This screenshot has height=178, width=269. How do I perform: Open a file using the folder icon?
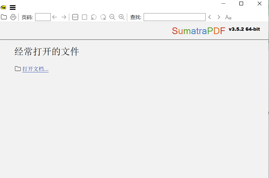4,17
